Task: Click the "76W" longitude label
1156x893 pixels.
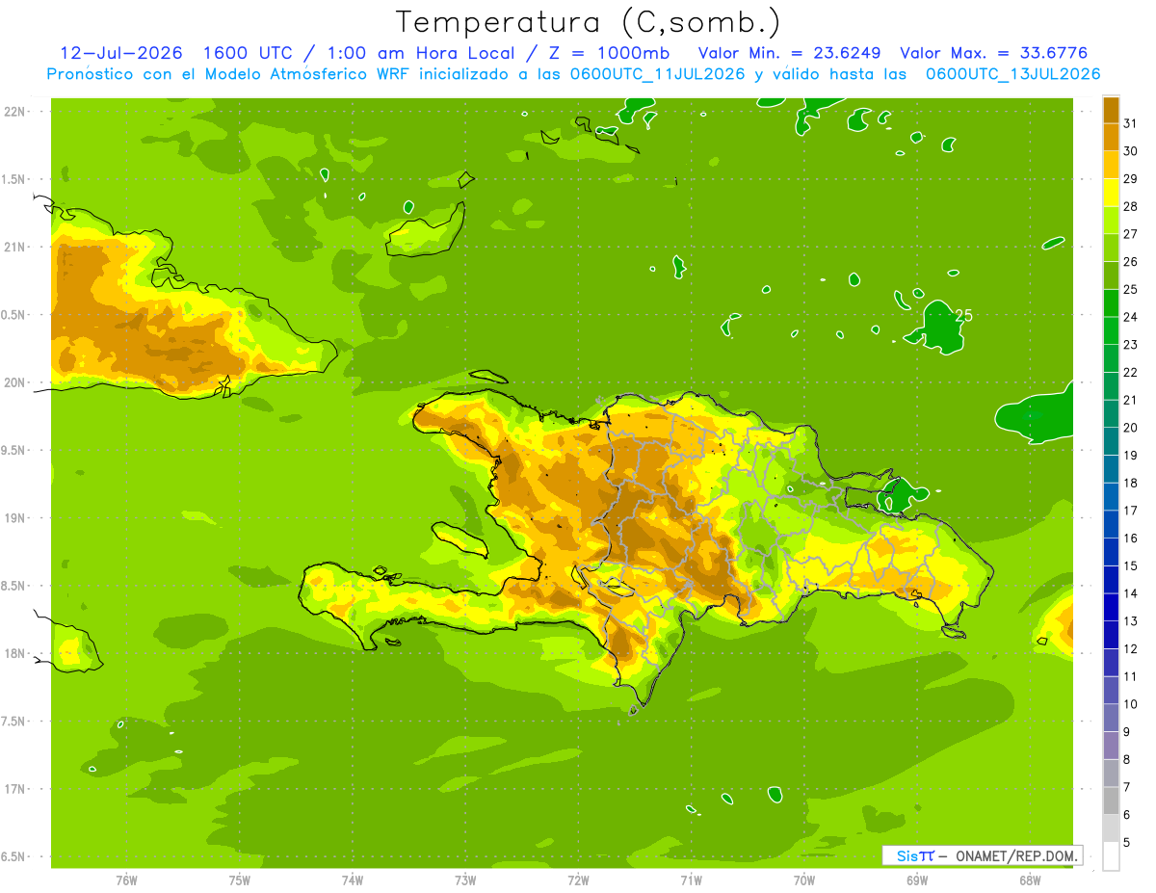Action: pos(126,880)
